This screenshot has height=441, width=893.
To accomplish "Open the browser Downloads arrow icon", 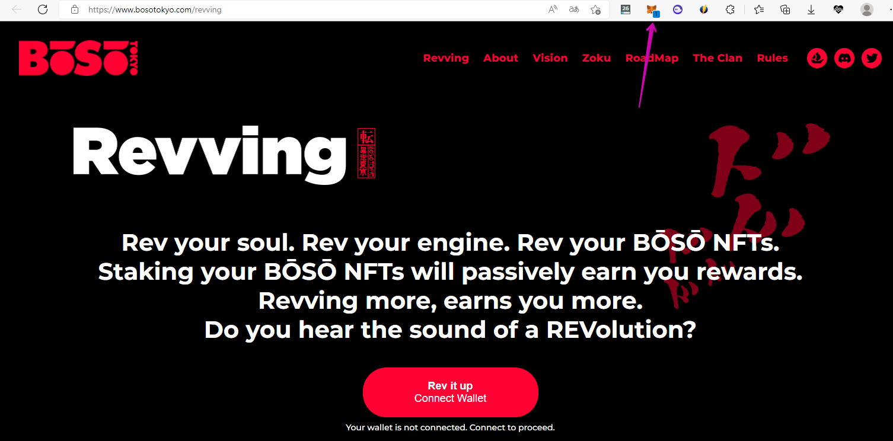I will 811,9.
